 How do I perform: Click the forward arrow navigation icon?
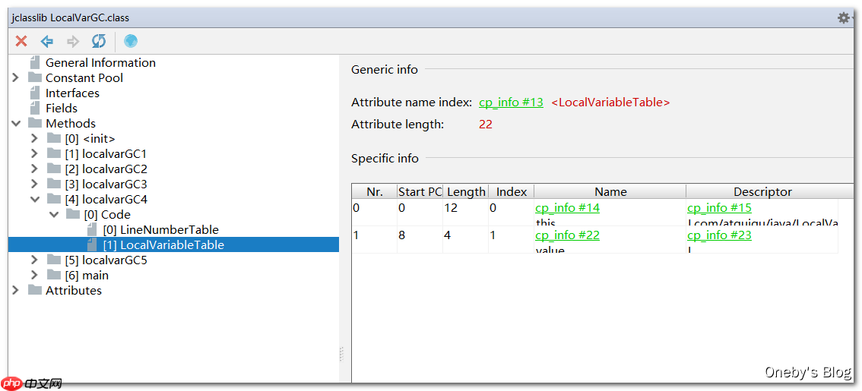point(73,41)
